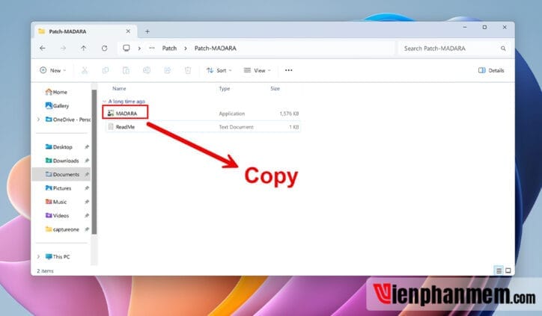Minimize the File Explorer window

[465, 27]
